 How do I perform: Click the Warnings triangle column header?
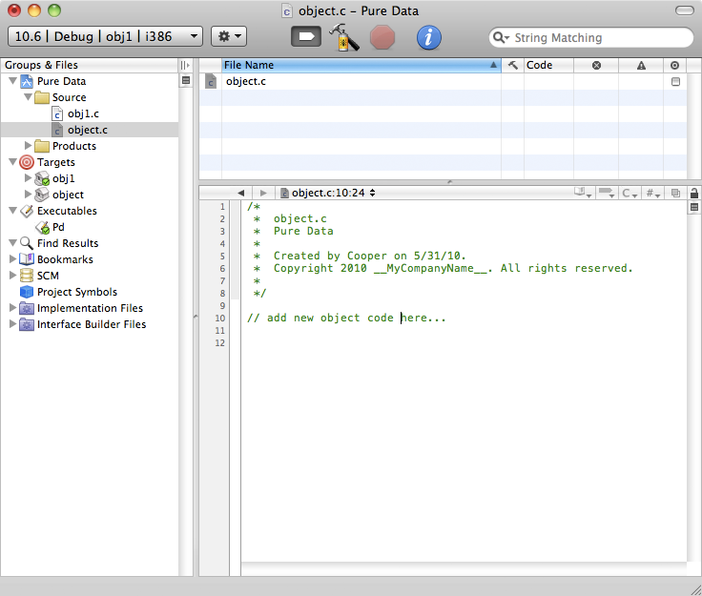tap(641, 66)
